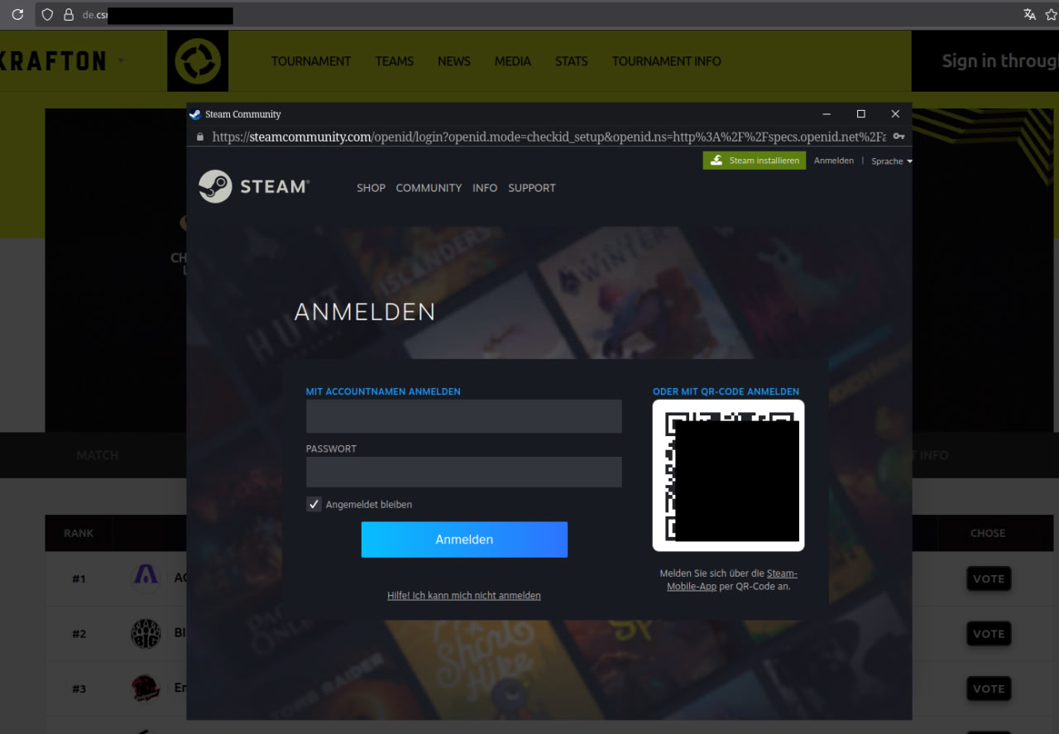Click the translate page icon in address bar
Image resolution: width=1059 pixels, height=734 pixels.
coord(1029,15)
